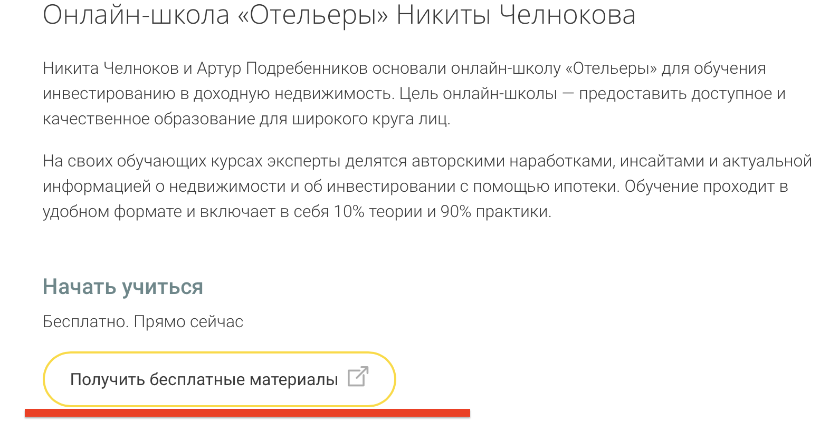Click the red horizontal bar below the button
Screen dimensions: 839x432
pyautogui.click(x=247, y=413)
